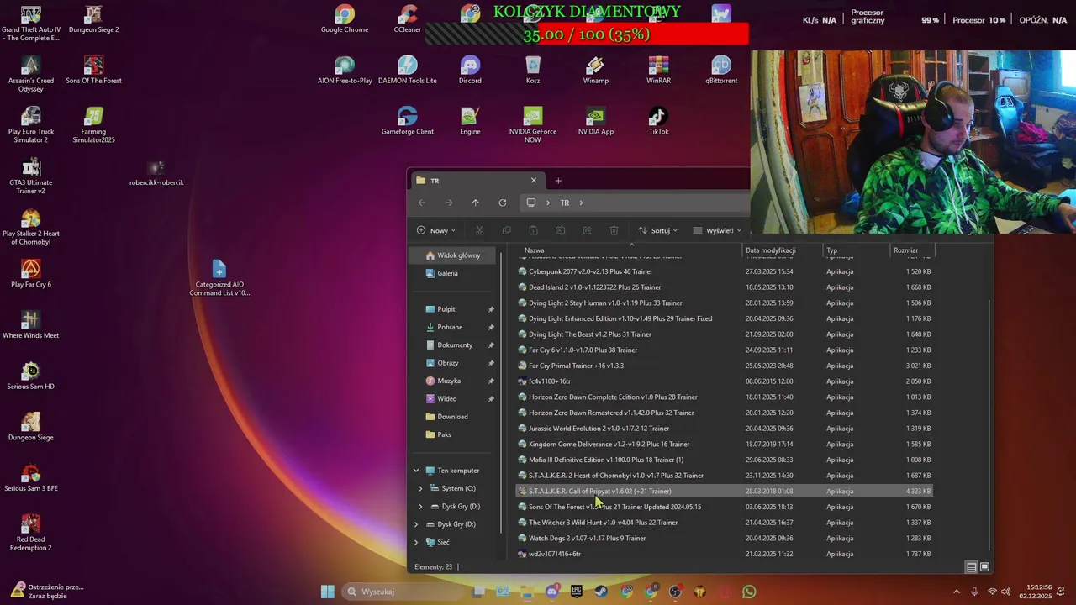The width and height of the screenshot is (1076, 605).
Task: Select Serious Sam HD desktop icon
Action: click(x=31, y=376)
